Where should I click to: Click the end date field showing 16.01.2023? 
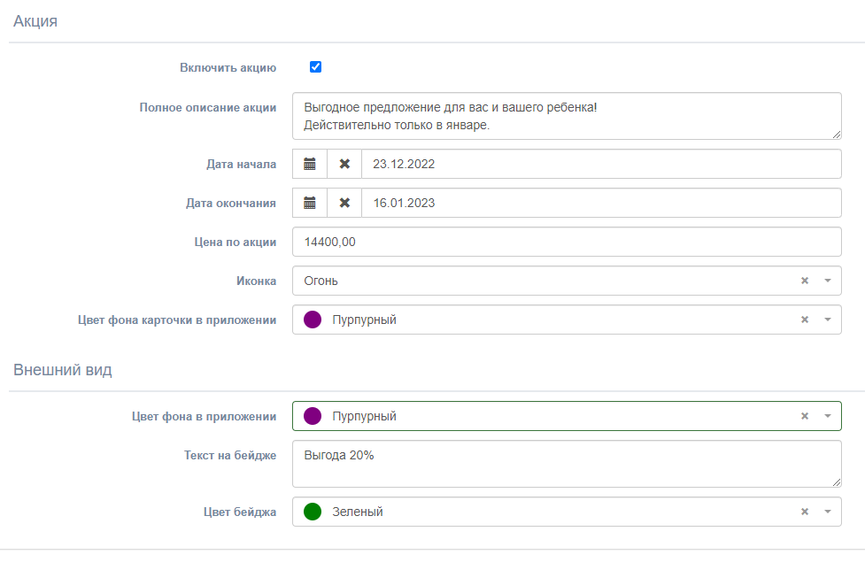coord(601,203)
